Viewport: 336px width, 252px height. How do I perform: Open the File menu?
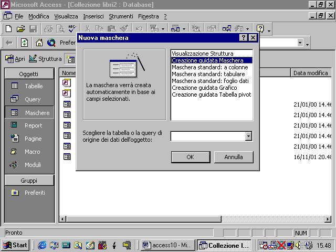[19, 16]
